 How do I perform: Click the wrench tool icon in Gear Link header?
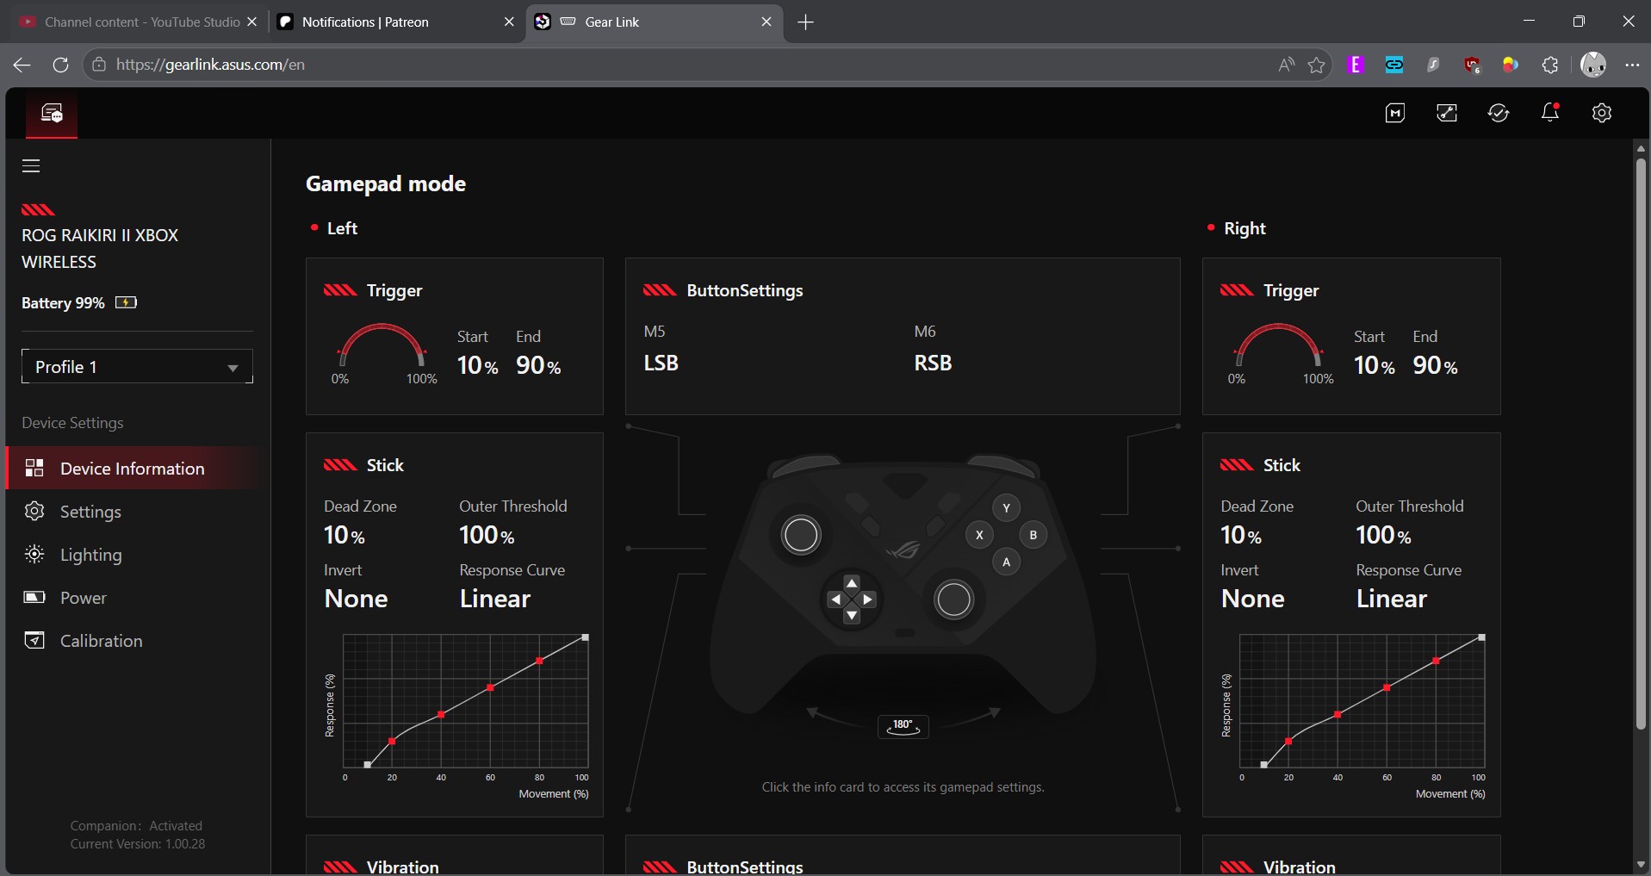[1447, 113]
